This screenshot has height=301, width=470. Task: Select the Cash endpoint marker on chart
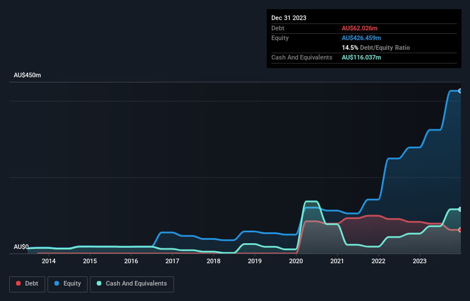pos(460,209)
